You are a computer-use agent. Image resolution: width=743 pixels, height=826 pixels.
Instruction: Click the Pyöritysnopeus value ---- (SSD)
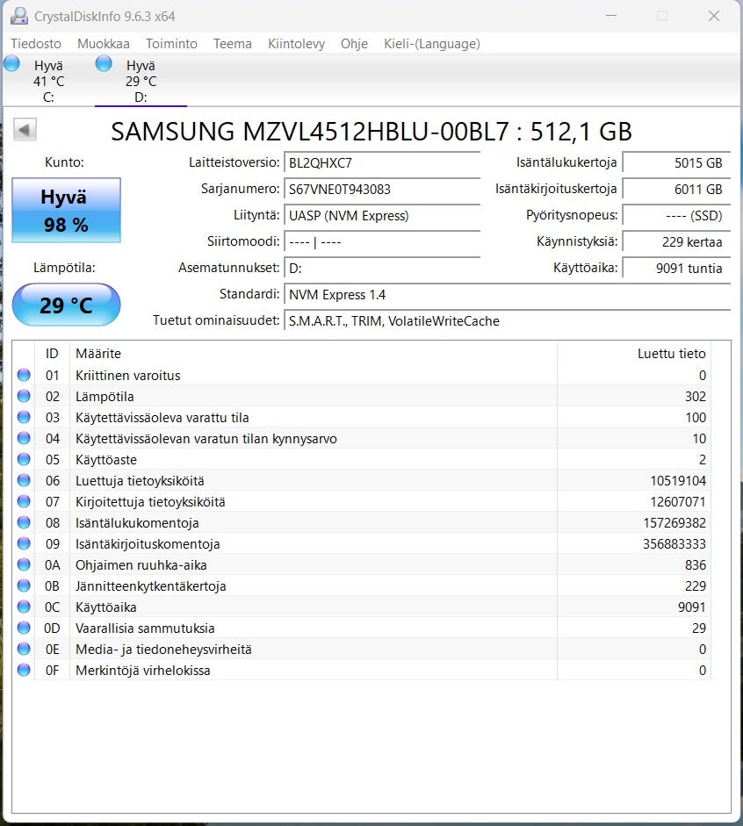coord(676,215)
